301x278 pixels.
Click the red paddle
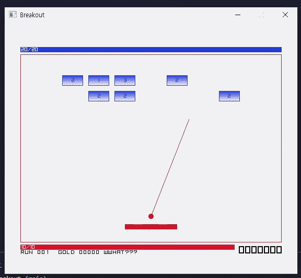point(151,227)
